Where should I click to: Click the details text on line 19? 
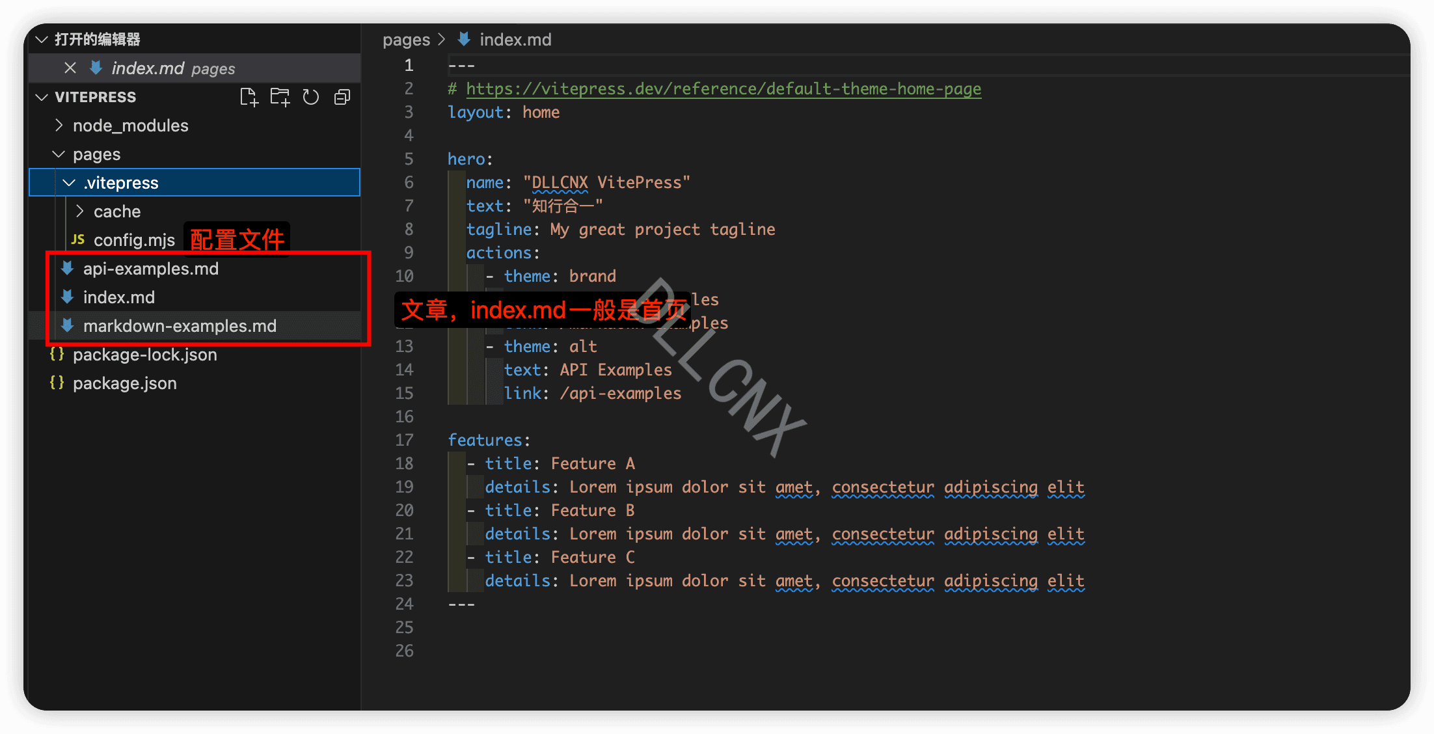[x=827, y=487]
